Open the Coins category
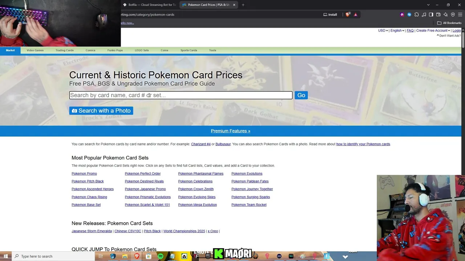 pyautogui.click(x=165, y=50)
